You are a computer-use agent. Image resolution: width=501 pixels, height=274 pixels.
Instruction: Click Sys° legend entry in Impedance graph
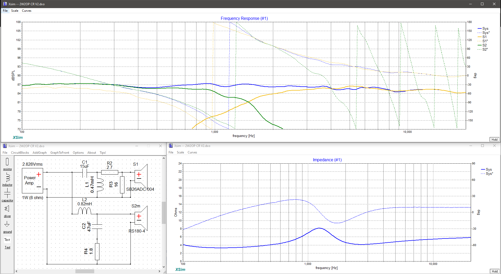pyautogui.click(x=487, y=174)
